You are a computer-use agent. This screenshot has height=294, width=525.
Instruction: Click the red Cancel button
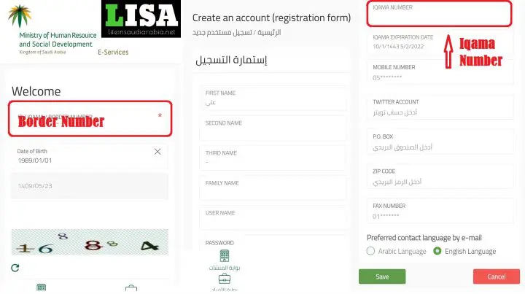[x=497, y=276]
